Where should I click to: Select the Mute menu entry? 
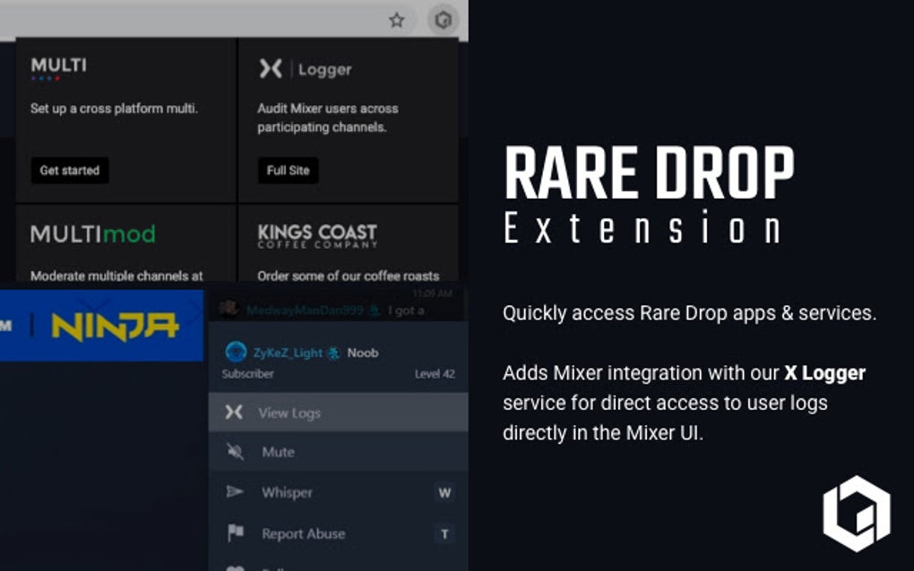pyautogui.click(x=338, y=452)
